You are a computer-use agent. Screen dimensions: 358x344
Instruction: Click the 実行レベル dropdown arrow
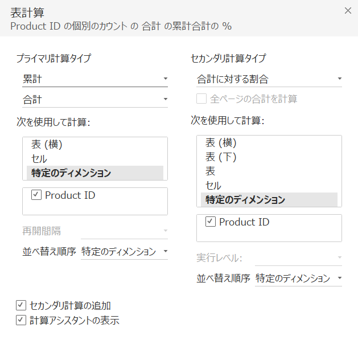pos(340,257)
